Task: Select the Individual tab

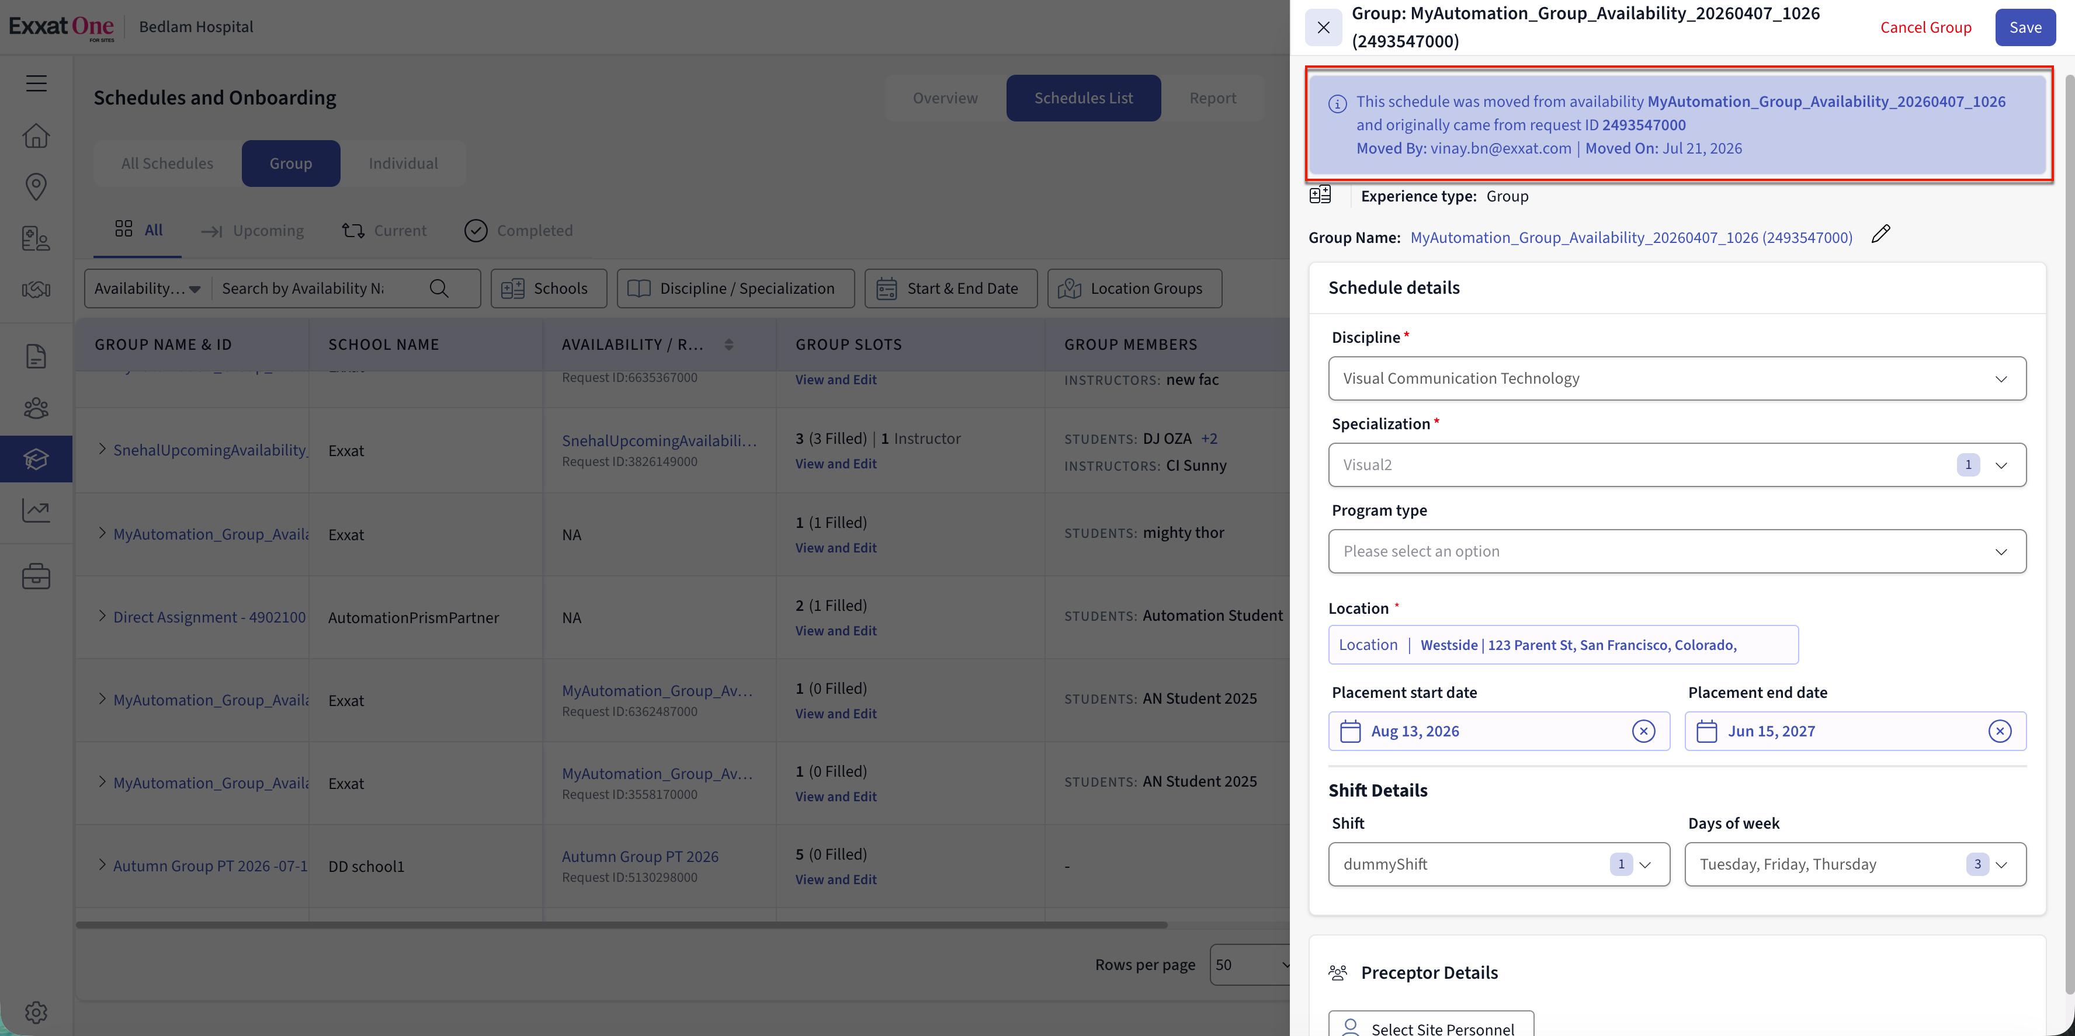Action: tap(402, 164)
